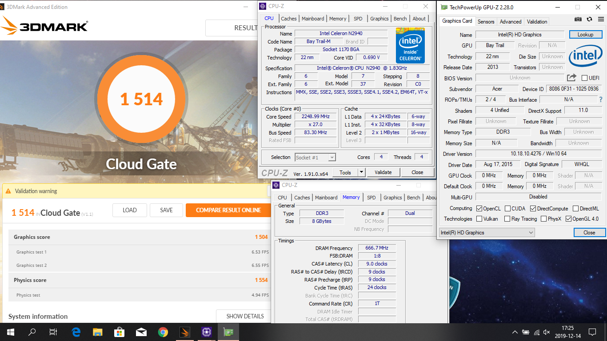The image size is (607, 341).
Task: Open the Bench tab in the Processor CPU-Z window
Action: [400, 19]
